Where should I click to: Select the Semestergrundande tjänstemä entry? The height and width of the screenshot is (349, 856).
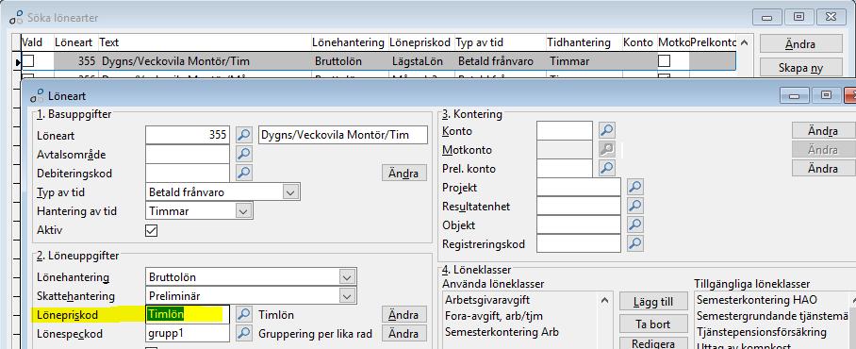pos(772,316)
